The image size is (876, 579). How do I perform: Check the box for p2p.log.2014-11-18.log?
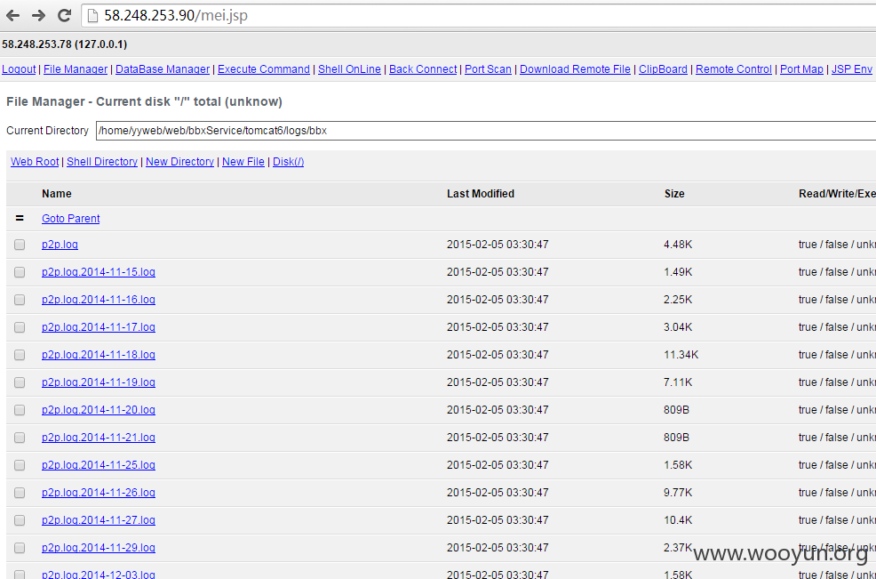point(20,355)
